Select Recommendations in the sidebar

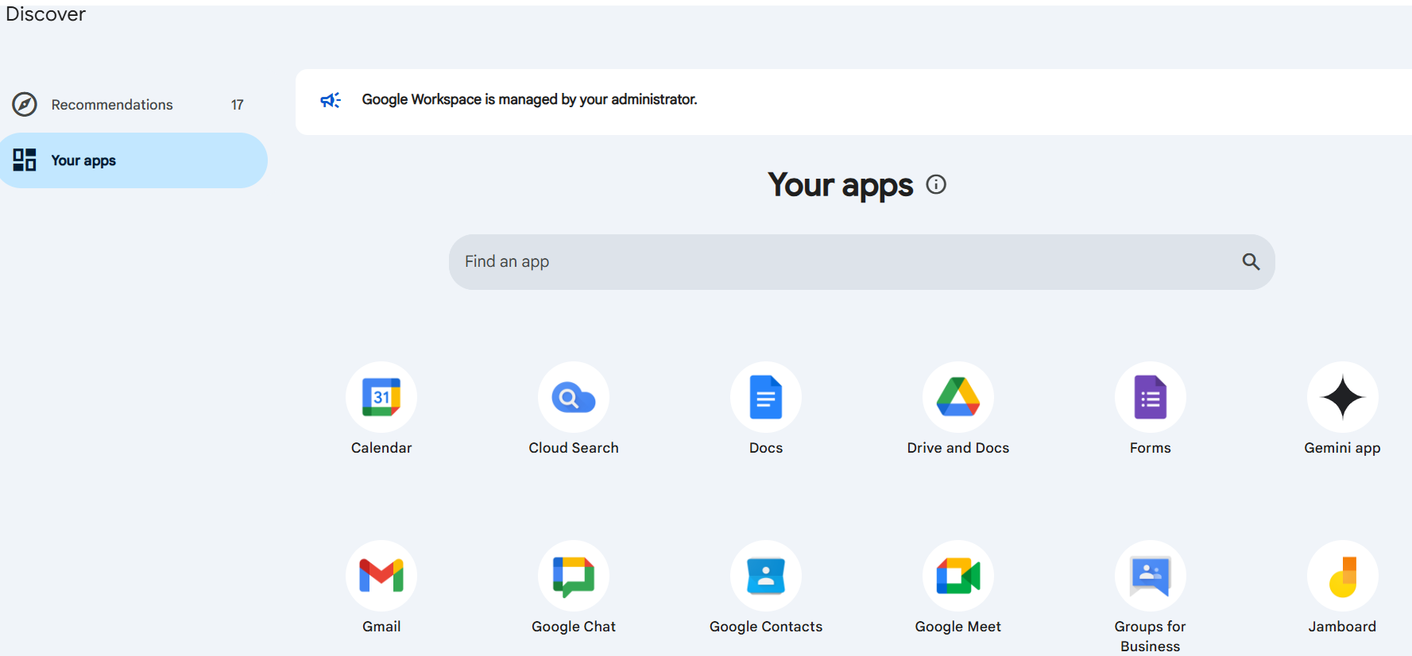[x=133, y=104]
